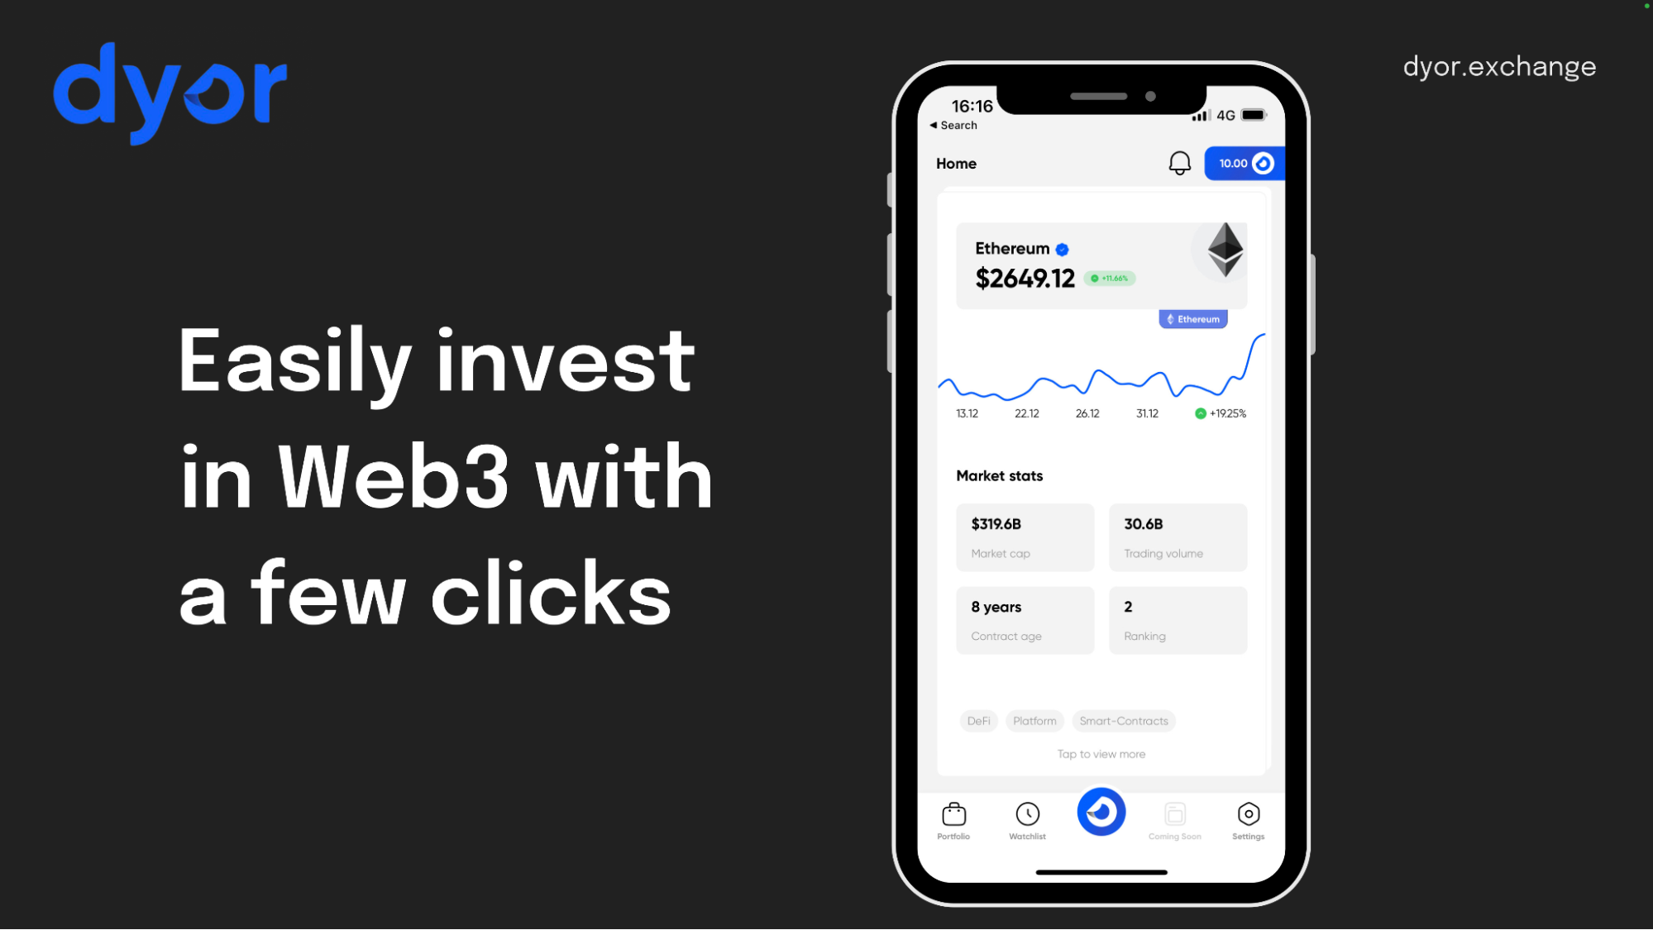Screen dimensions: 1653x930
Task: Tap 'Tap to view more' link
Action: 1099,753
